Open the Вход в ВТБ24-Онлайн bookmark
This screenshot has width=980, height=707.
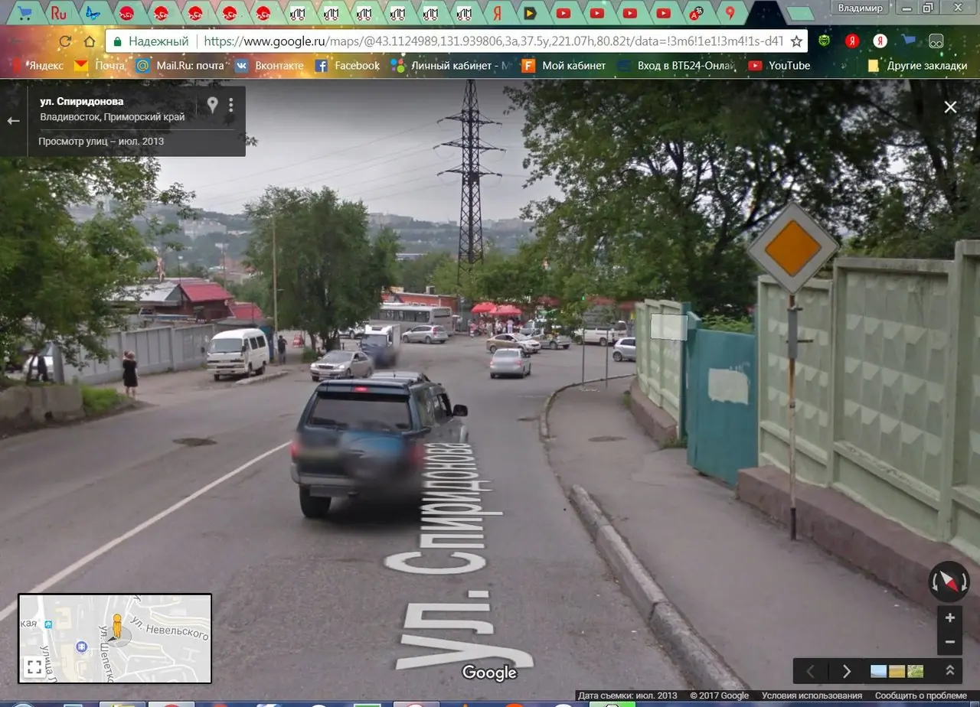pos(675,66)
